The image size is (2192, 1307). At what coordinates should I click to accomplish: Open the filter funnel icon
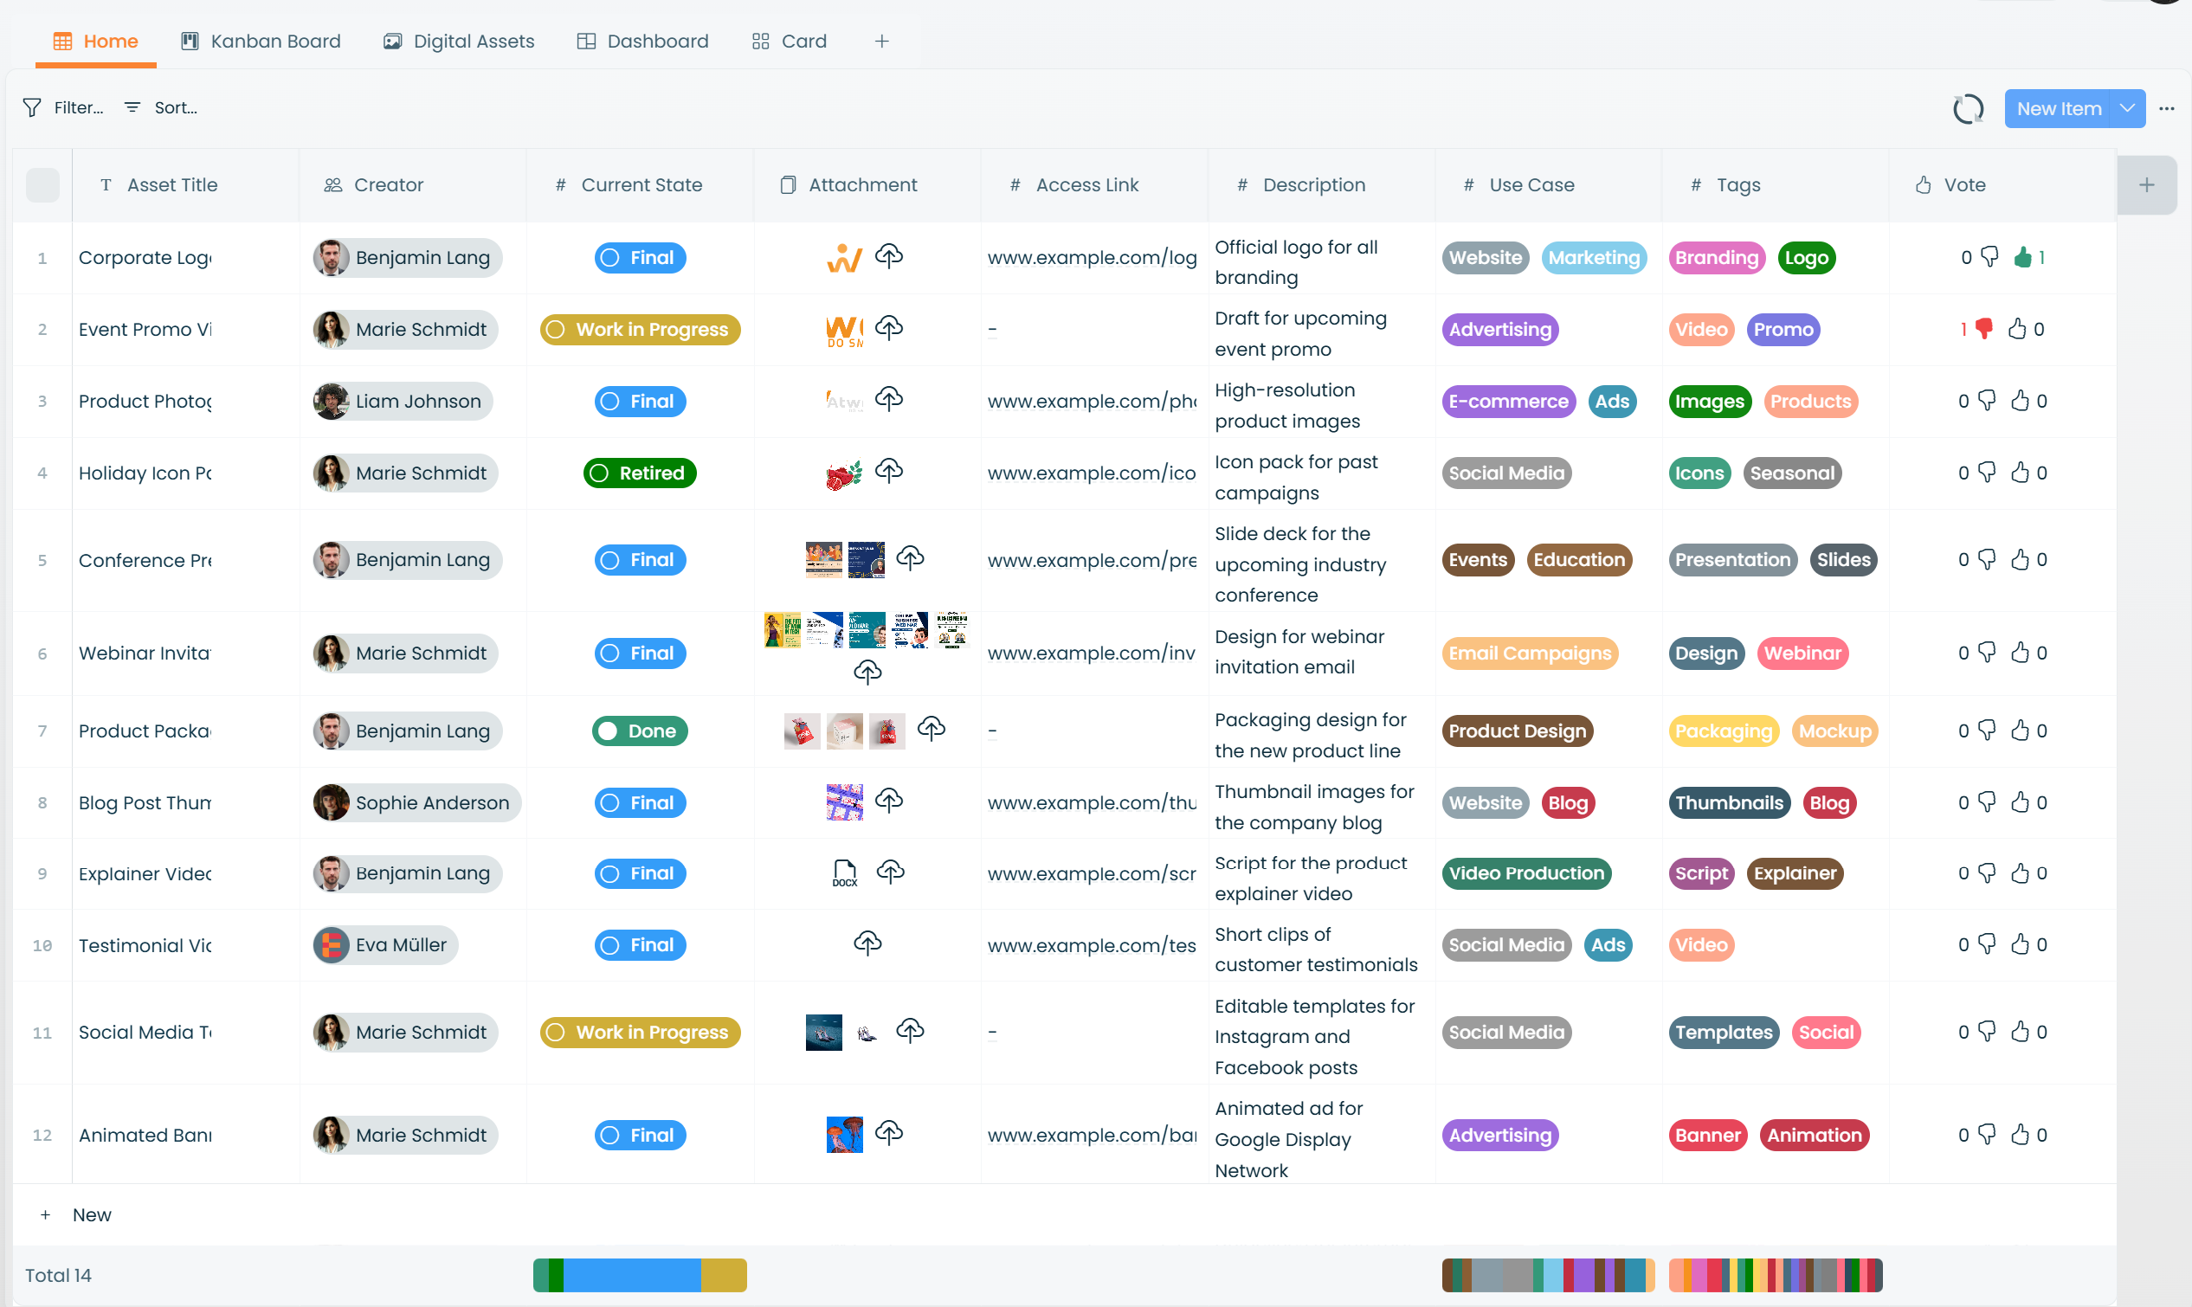click(32, 107)
